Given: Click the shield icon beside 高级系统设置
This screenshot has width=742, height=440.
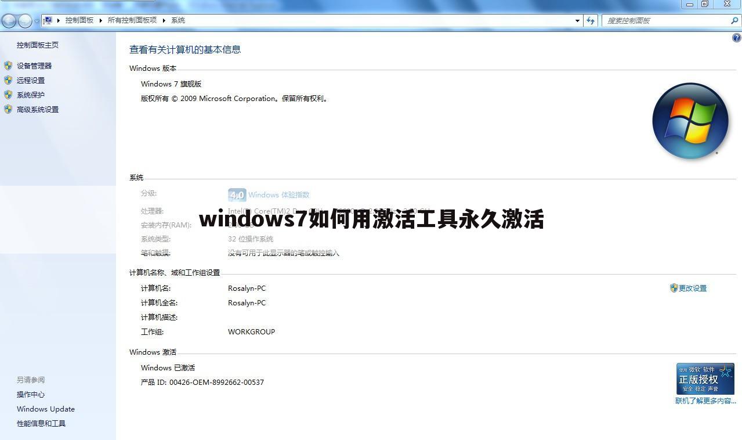Looking at the screenshot, I should pos(8,109).
